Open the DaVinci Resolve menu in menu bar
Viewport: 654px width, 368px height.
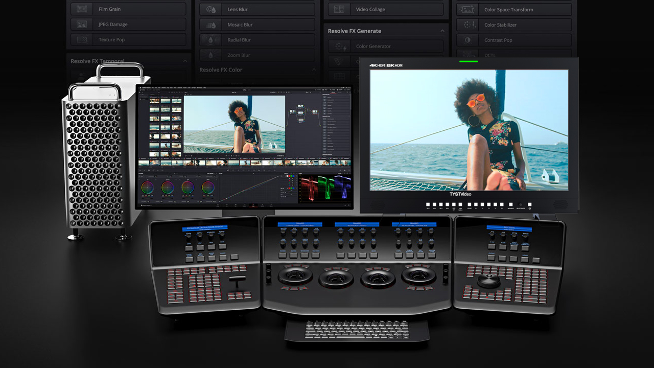(x=146, y=88)
